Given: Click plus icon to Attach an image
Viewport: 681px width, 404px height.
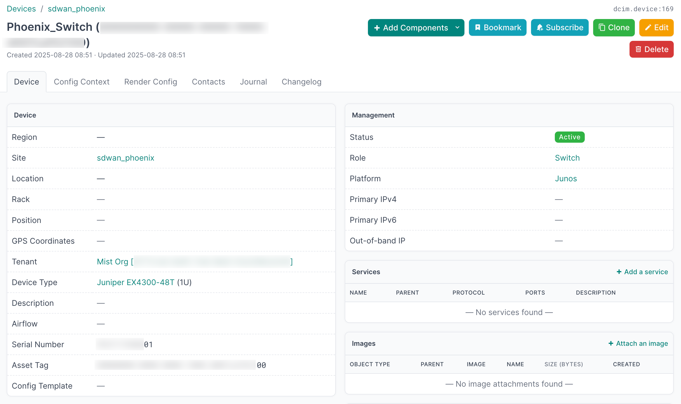Looking at the screenshot, I should pos(611,343).
